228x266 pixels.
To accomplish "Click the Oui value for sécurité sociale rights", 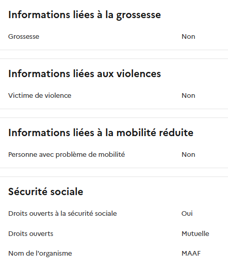I will coord(187,214).
